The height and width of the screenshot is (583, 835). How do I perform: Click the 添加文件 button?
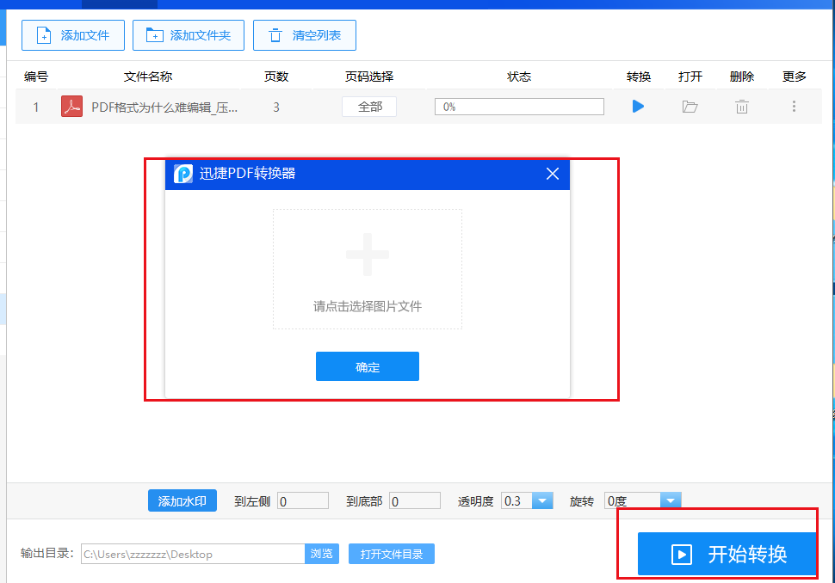pyautogui.click(x=73, y=35)
